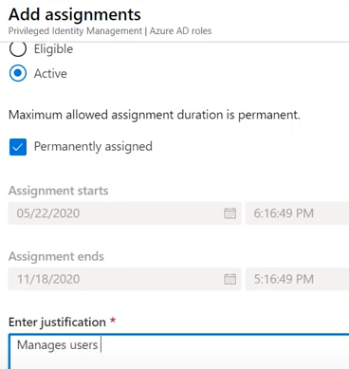The image size is (349, 369).
Task: Click the Active label text
Action: click(x=50, y=74)
